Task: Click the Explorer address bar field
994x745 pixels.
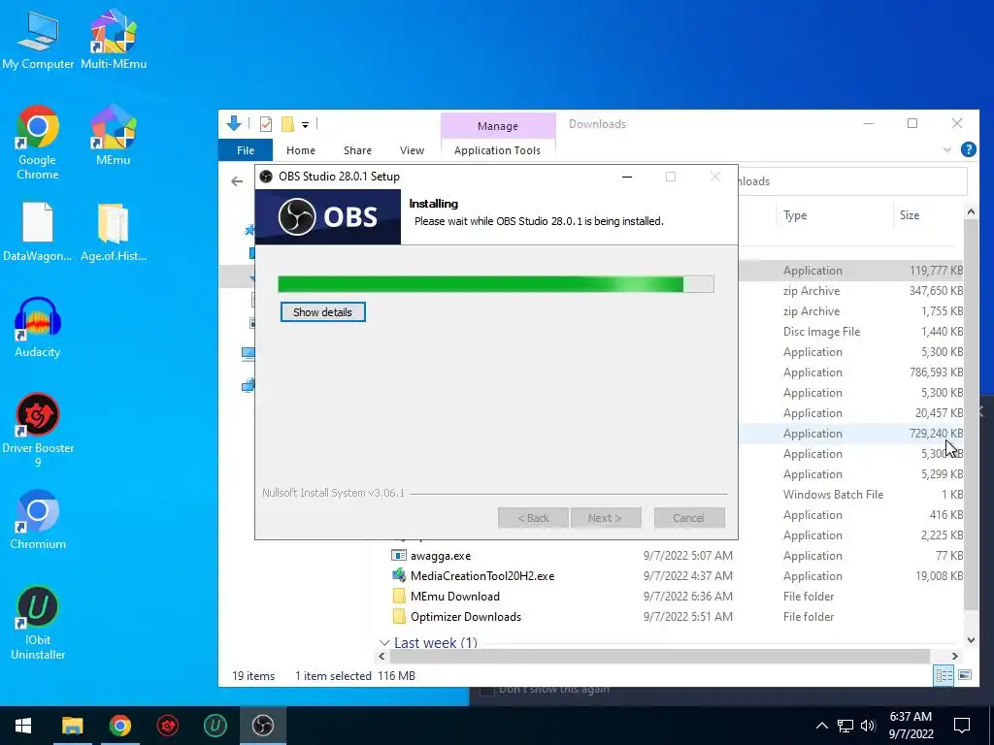Action: pyautogui.click(x=852, y=181)
